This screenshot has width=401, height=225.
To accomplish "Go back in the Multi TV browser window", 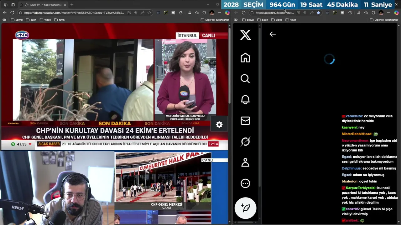I will (x=4, y=13).
